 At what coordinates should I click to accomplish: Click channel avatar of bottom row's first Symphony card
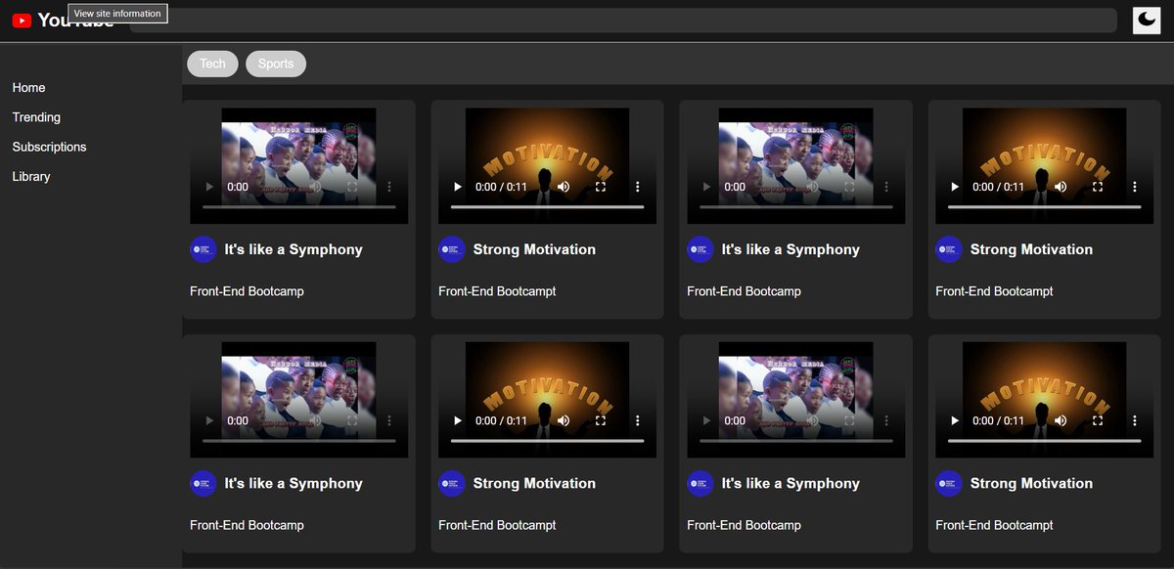203,483
